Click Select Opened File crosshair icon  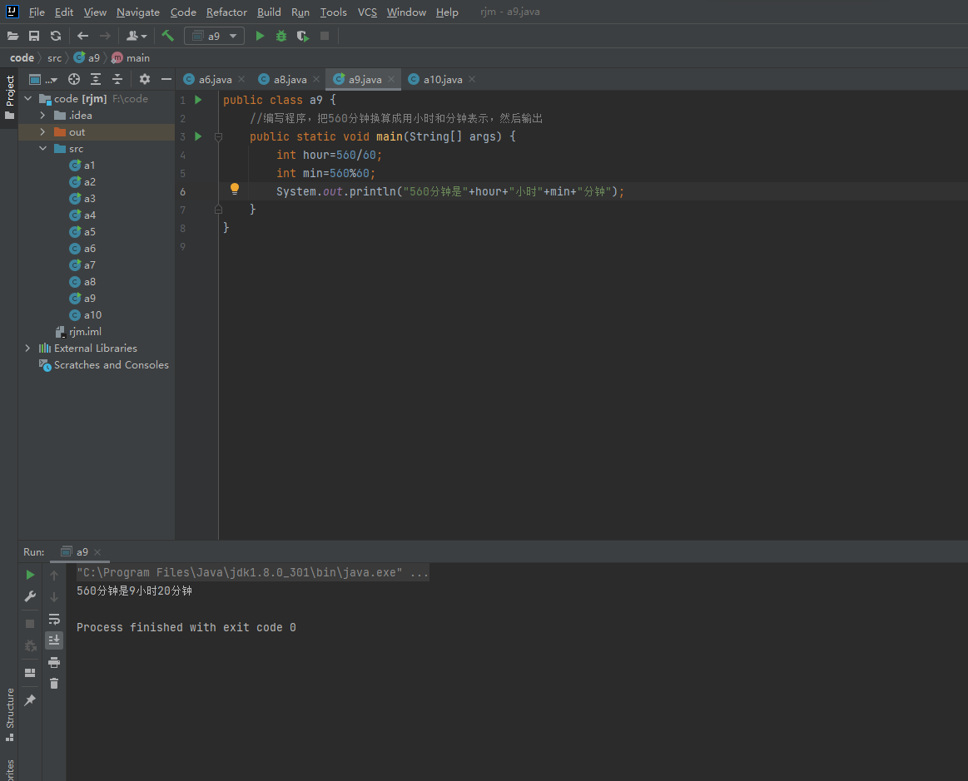[x=74, y=79]
